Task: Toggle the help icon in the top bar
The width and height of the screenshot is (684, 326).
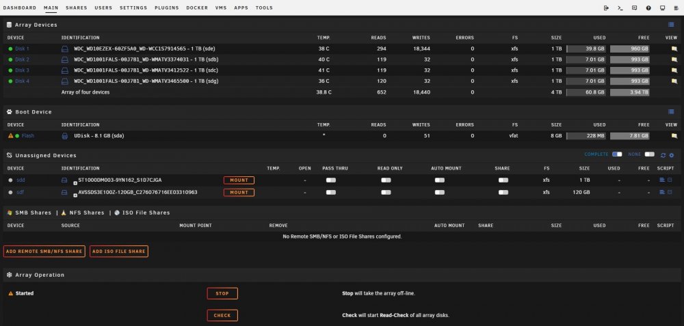Action: pos(648,8)
